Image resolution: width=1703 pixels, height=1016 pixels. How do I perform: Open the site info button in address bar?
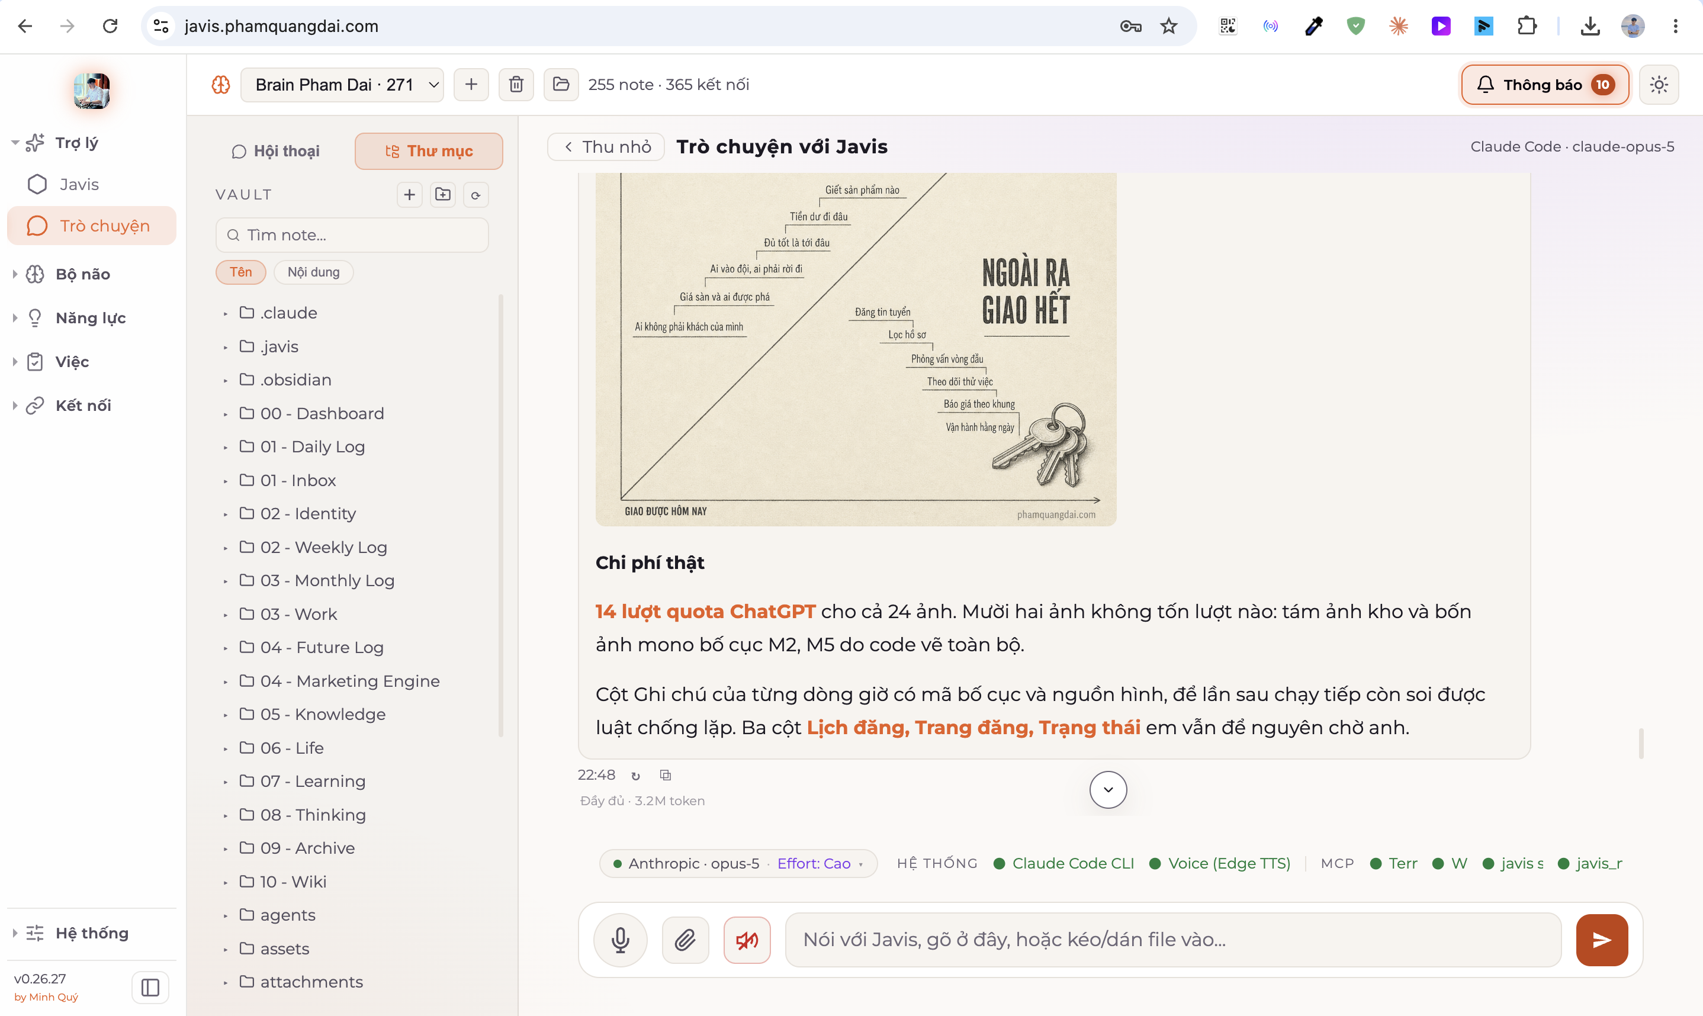162,26
